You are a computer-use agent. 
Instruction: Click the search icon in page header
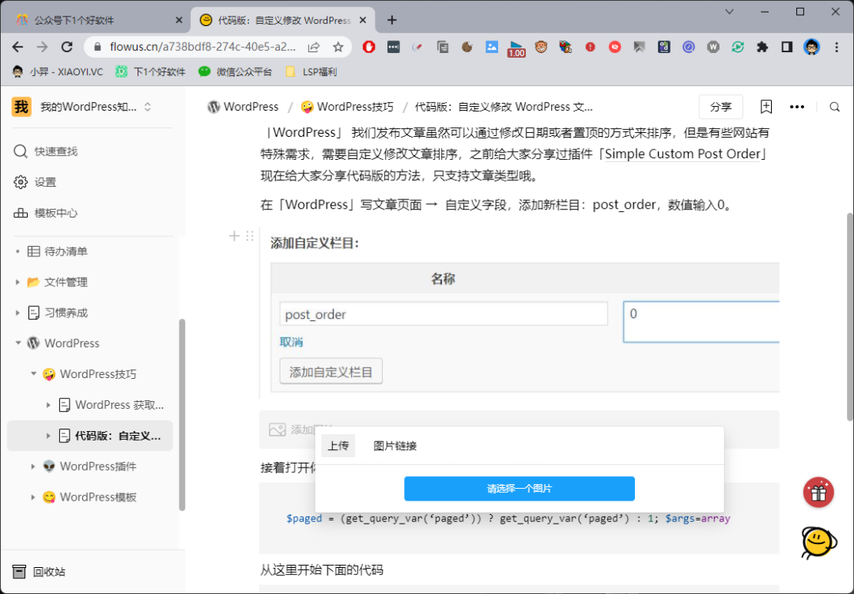[x=834, y=107]
